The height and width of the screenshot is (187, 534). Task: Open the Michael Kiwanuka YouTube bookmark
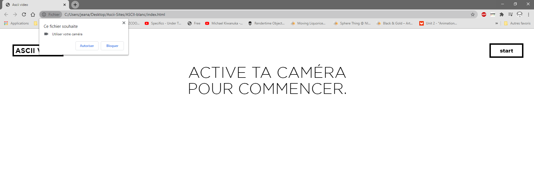(224, 23)
